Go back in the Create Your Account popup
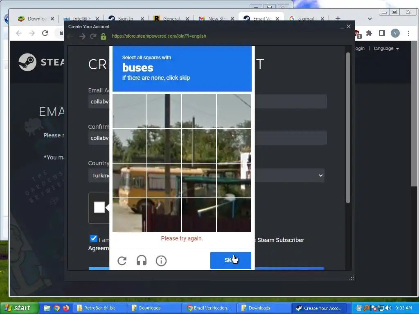 click(71, 36)
